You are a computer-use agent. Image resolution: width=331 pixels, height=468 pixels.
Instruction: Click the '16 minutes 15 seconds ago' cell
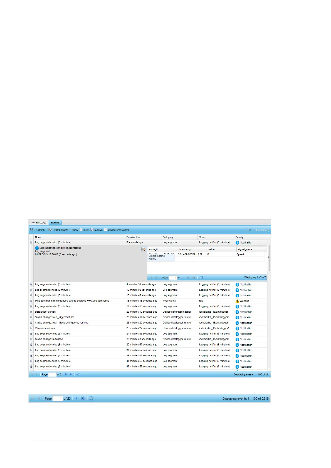click(x=142, y=301)
